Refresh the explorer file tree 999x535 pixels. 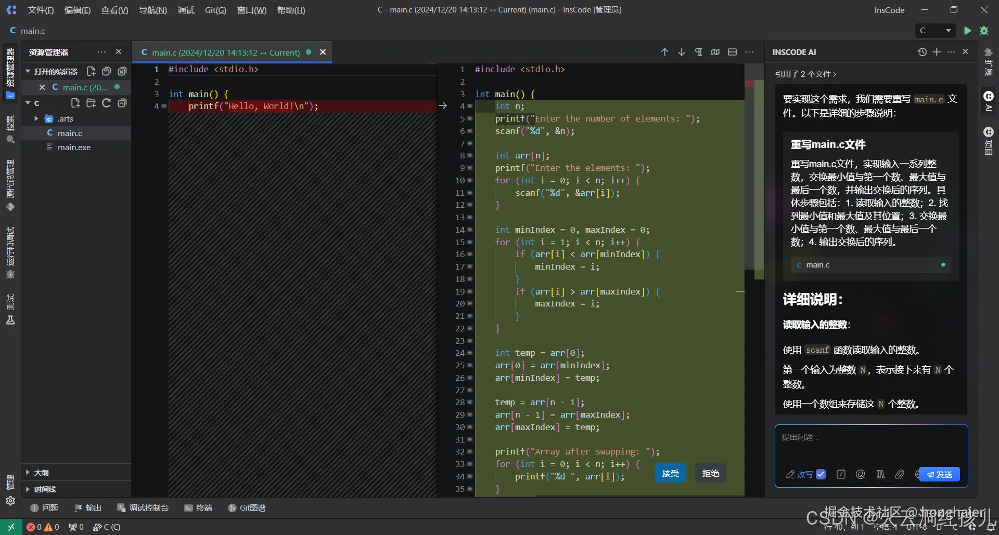point(106,103)
